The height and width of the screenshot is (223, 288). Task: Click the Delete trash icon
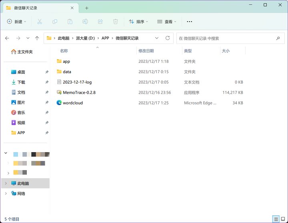pyautogui.click(x=116, y=22)
